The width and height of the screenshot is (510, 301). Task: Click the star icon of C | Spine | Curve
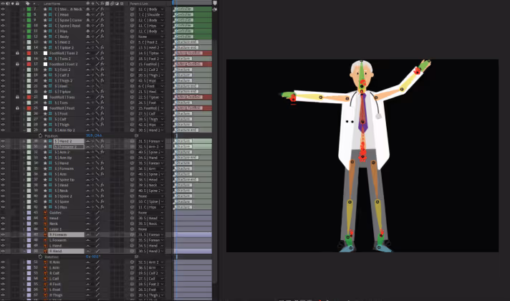(45, 20)
